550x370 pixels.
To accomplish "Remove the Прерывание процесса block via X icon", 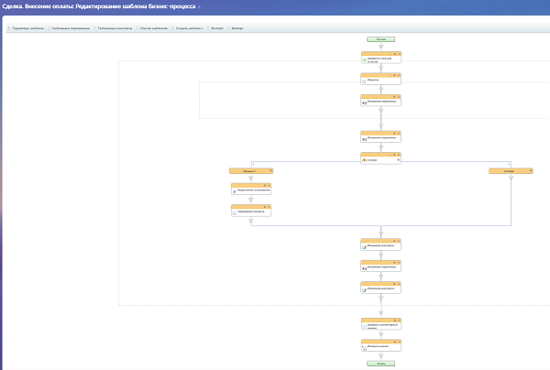I will click(x=269, y=207).
